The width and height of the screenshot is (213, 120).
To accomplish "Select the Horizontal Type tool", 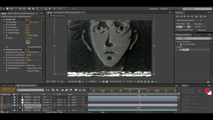I will tap(37, 9).
